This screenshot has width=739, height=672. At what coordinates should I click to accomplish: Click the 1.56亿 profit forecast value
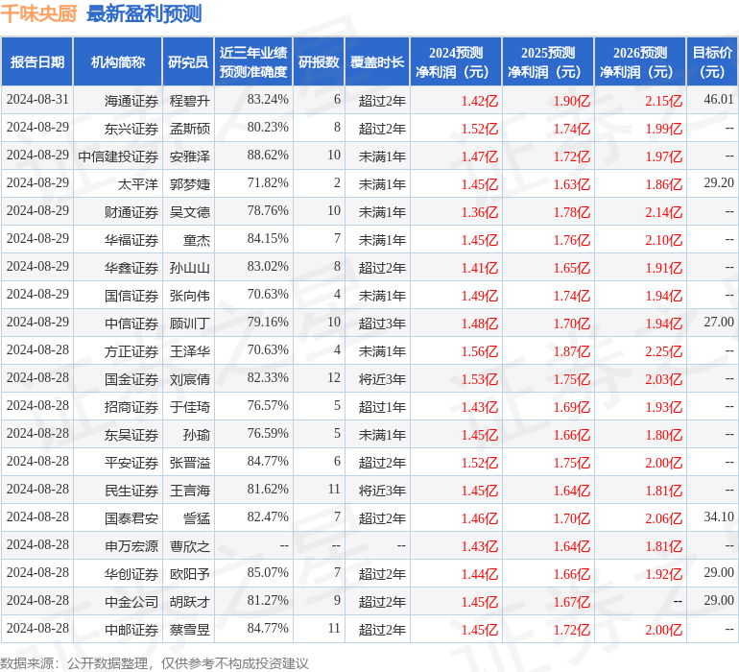point(479,351)
